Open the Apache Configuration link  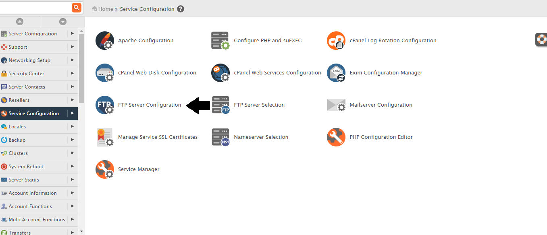pyautogui.click(x=146, y=41)
